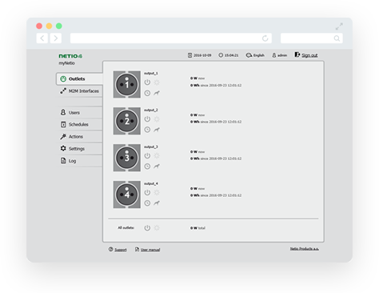Toggle power for all outlets
Viewport: 379px width, 293px height.
[x=147, y=228]
